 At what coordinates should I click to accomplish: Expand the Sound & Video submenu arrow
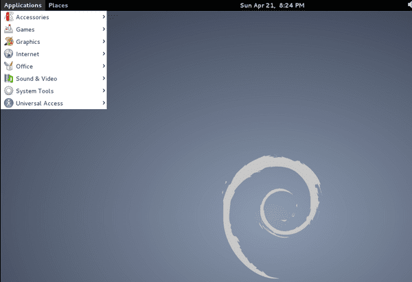(104, 78)
